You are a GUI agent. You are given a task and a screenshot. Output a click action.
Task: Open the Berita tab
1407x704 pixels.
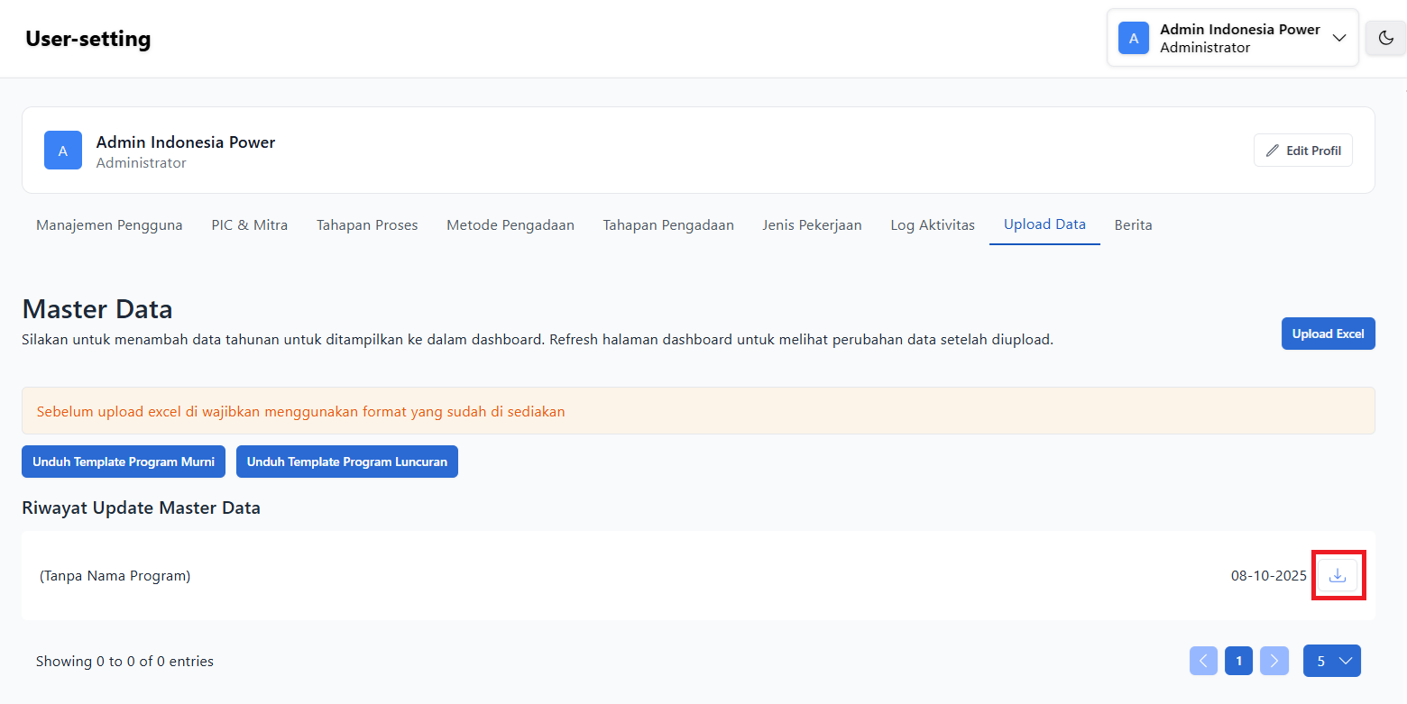pos(1133,225)
